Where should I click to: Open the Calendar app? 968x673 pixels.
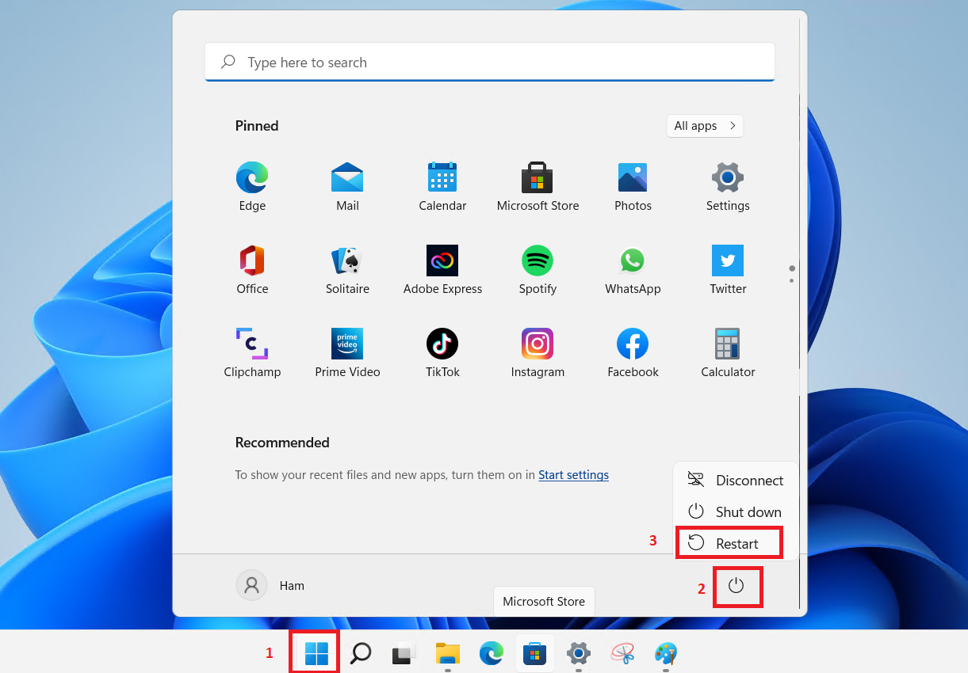click(442, 187)
